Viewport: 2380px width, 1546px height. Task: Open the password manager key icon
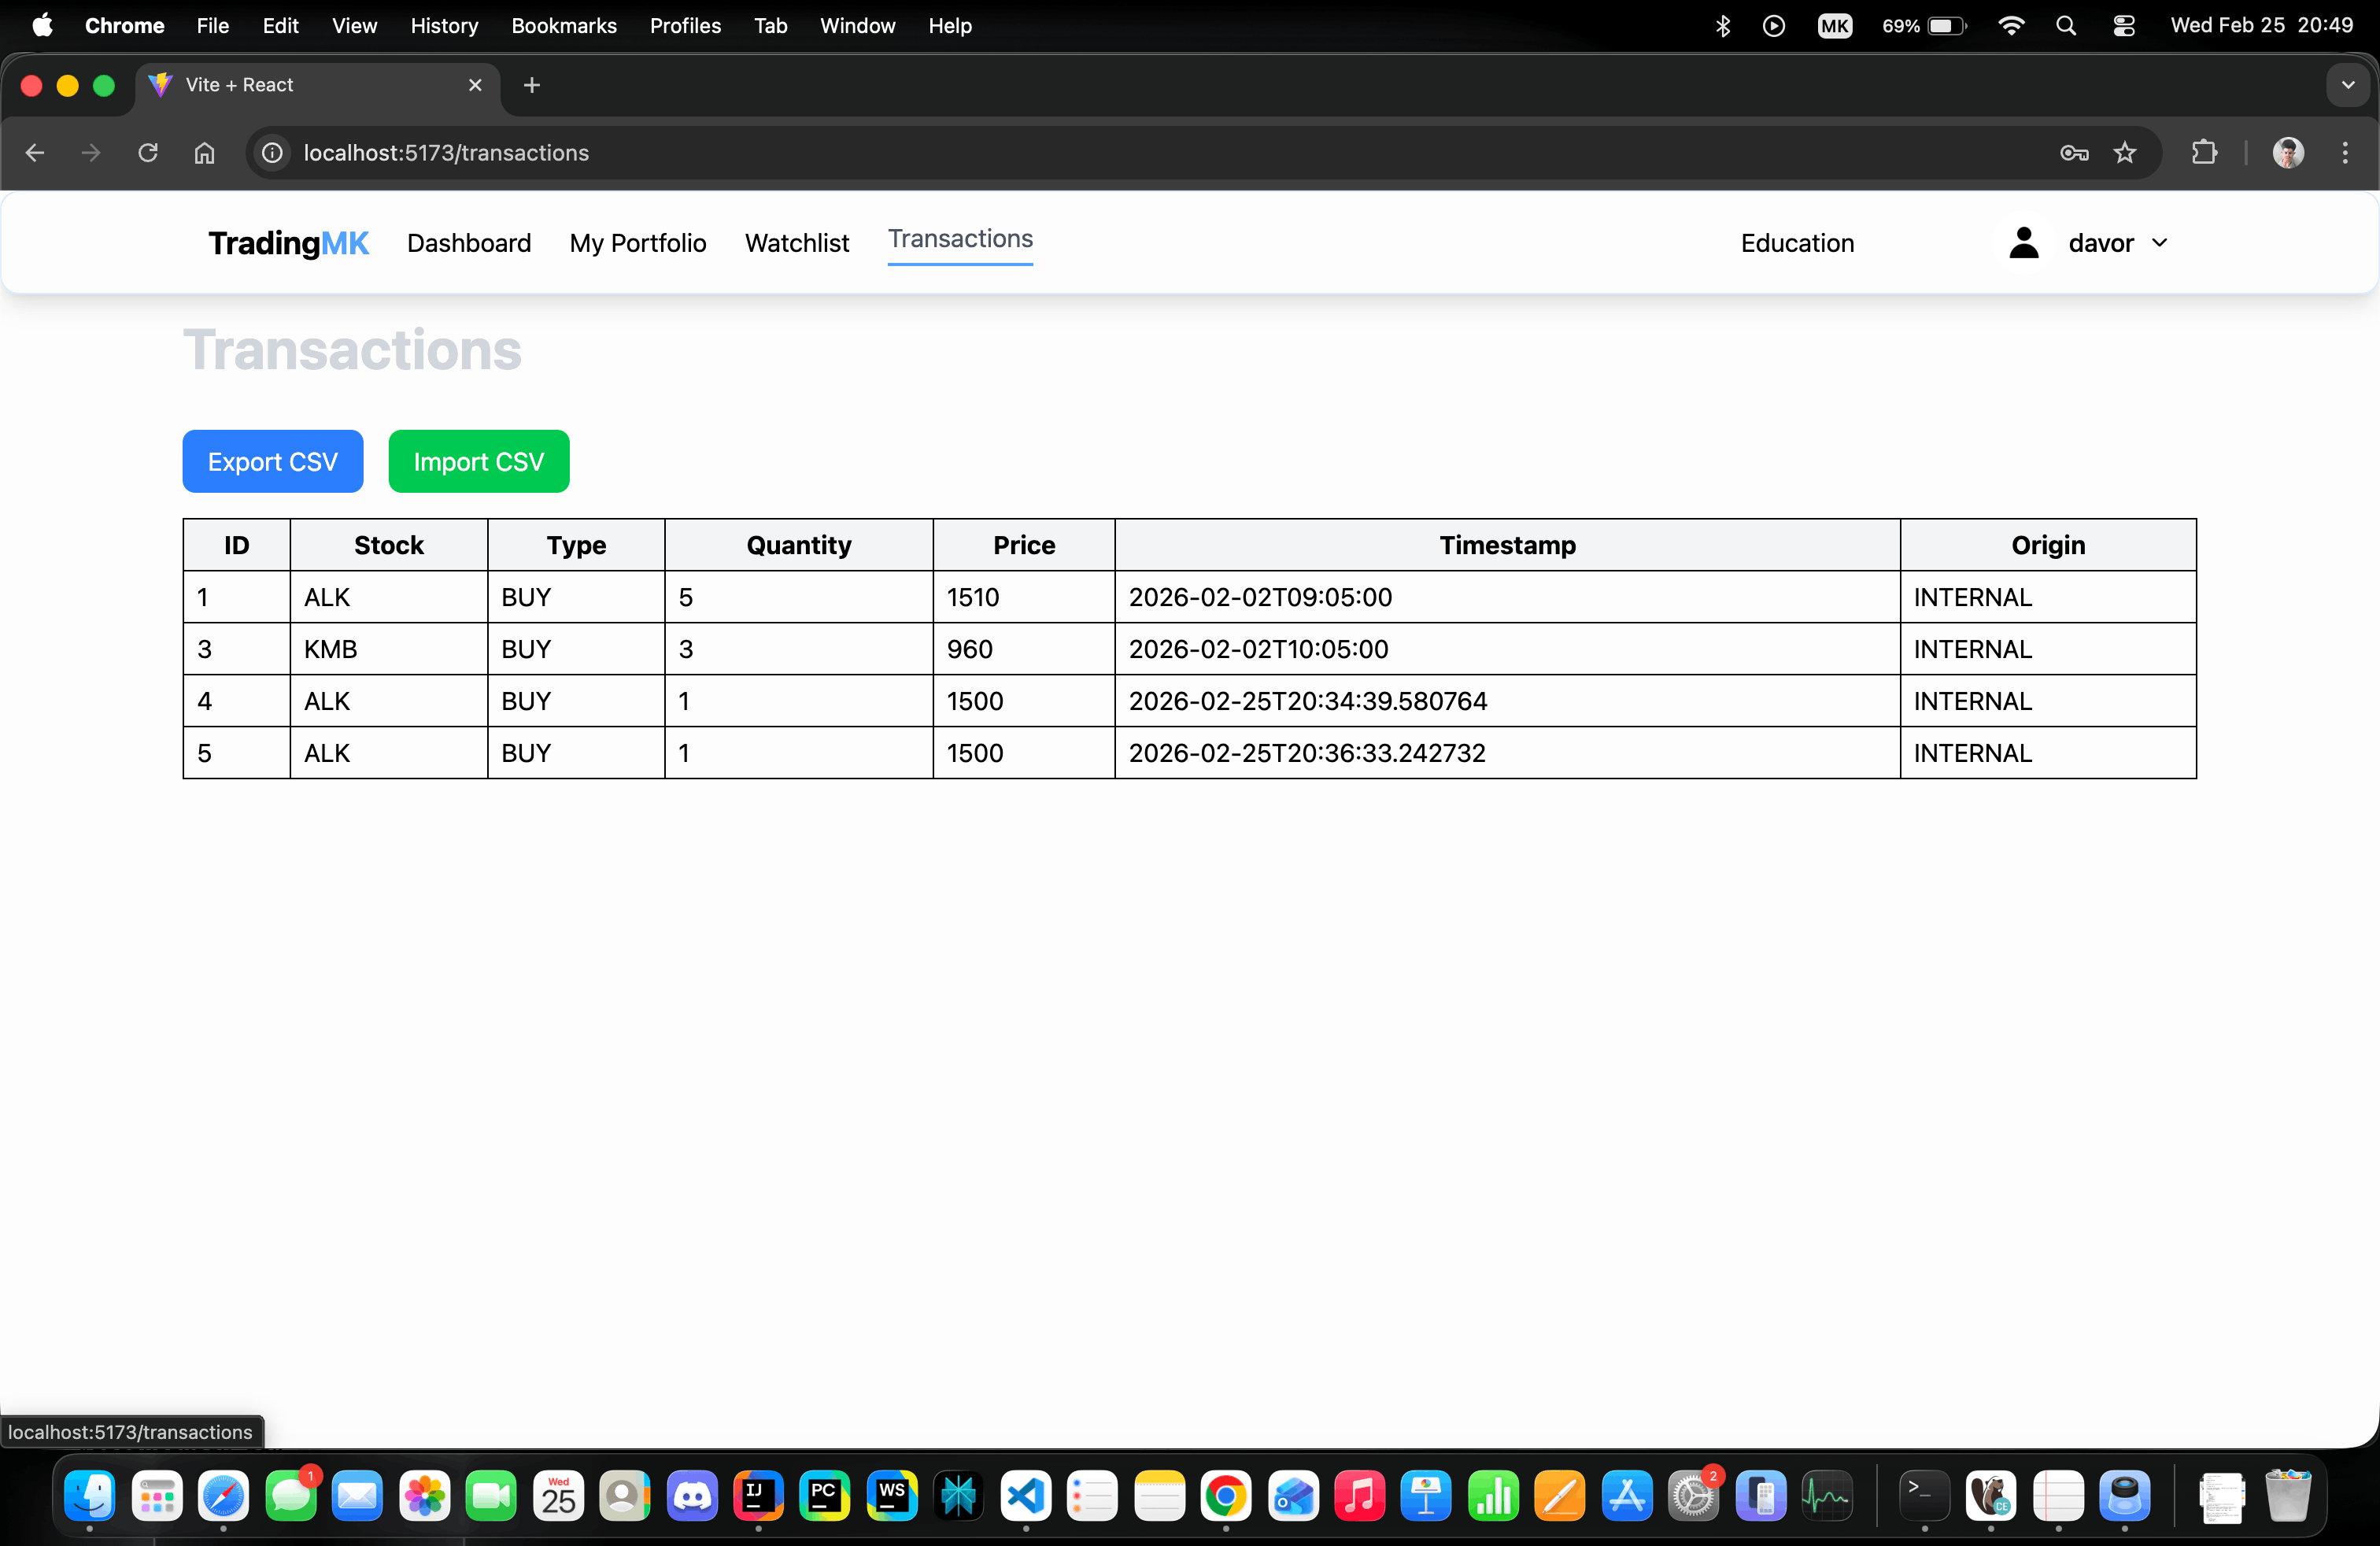[2073, 153]
